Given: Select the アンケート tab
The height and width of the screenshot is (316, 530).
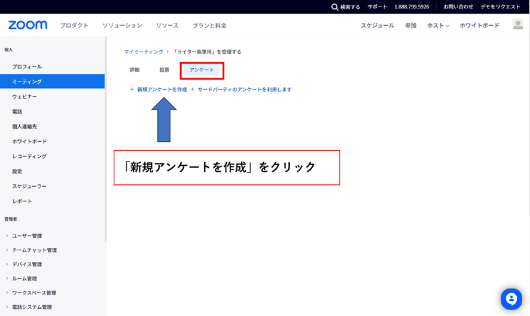Looking at the screenshot, I should pyautogui.click(x=202, y=69).
